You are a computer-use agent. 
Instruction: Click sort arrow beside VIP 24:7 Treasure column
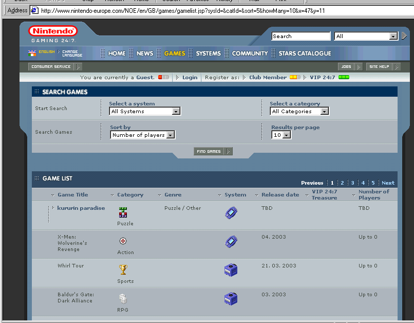point(307,195)
